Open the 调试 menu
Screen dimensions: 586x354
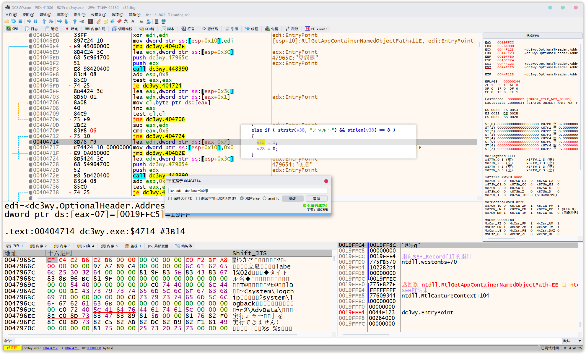pyautogui.click(x=45, y=15)
